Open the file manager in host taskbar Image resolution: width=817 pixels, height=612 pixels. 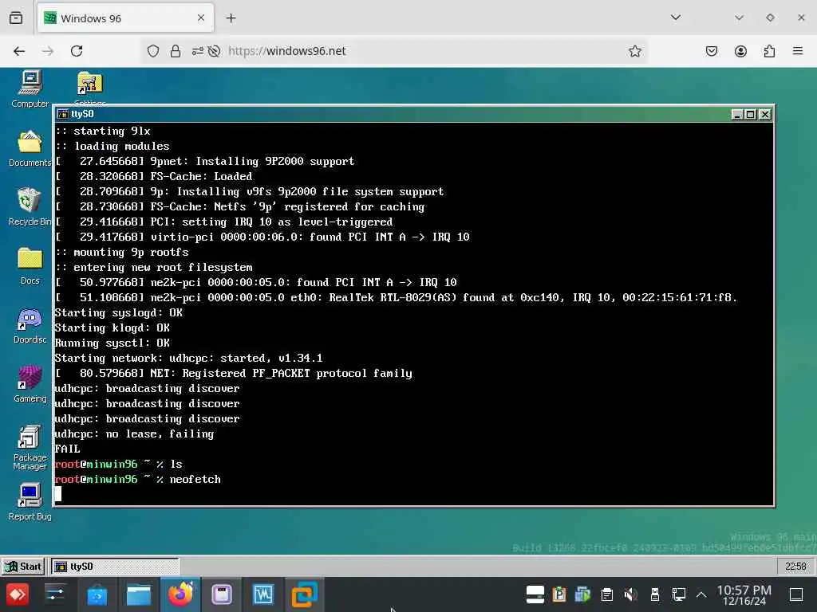[139, 594]
